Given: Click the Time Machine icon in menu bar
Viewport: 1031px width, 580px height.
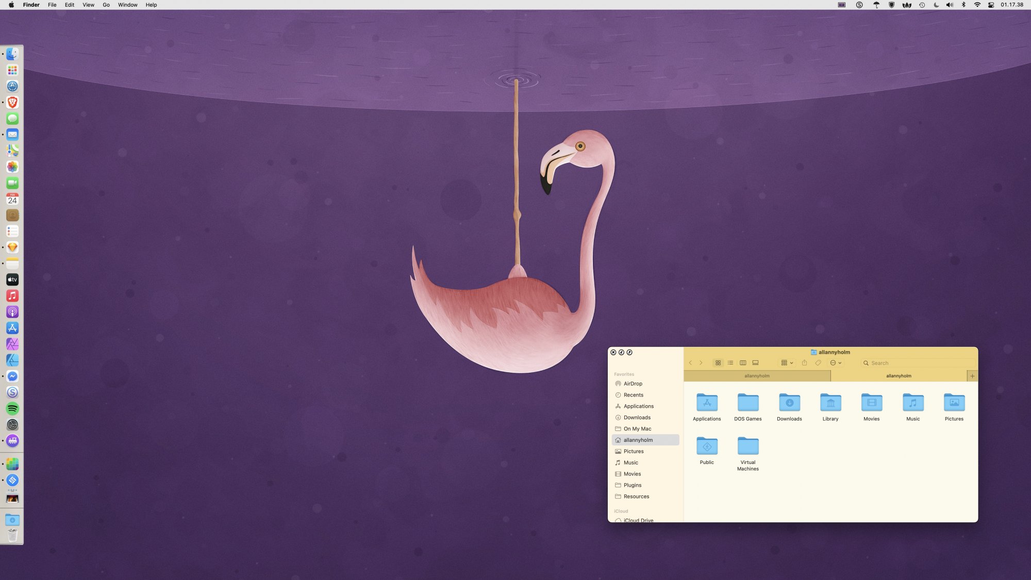Looking at the screenshot, I should (x=922, y=5).
